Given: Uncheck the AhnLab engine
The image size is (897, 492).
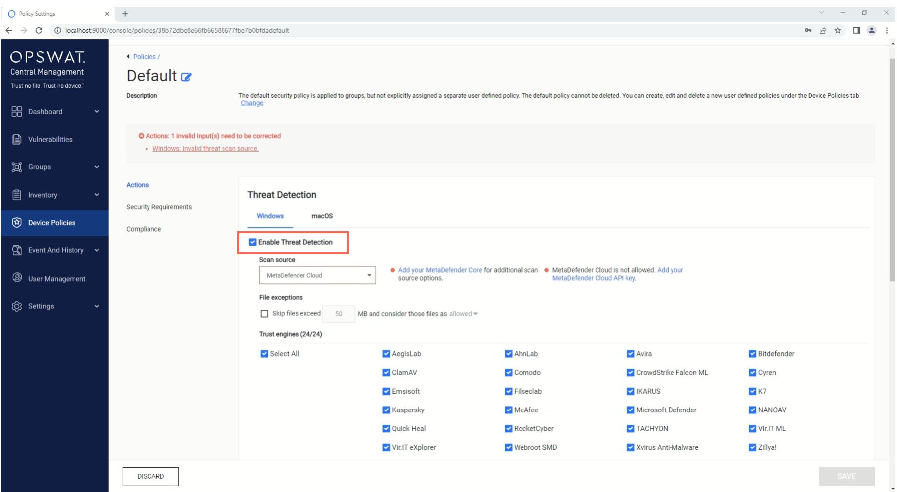Looking at the screenshot, I should click(x=509, y=354).
